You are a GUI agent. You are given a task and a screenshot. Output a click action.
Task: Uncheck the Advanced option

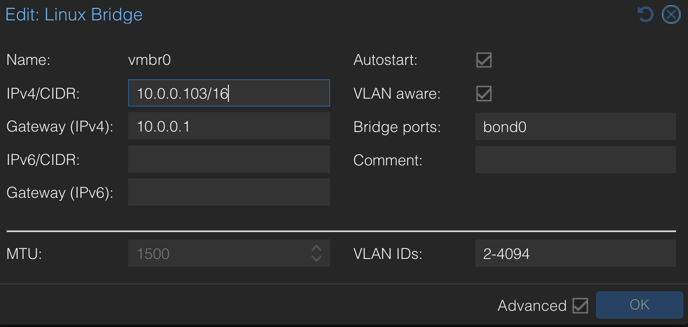(579, 305)
